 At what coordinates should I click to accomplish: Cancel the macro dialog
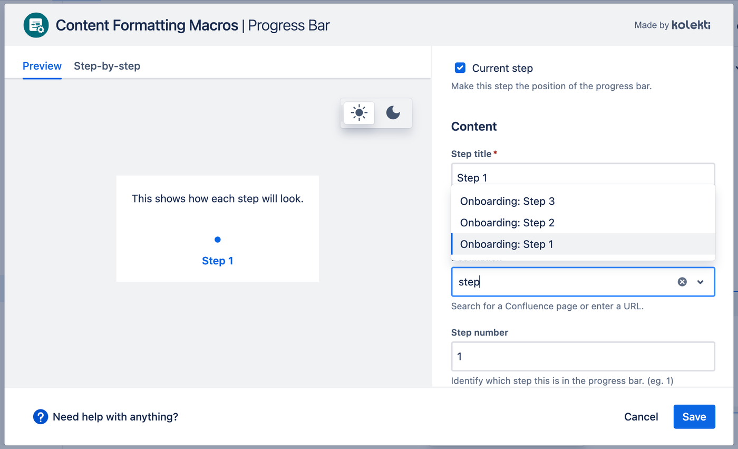coord(641,417)
